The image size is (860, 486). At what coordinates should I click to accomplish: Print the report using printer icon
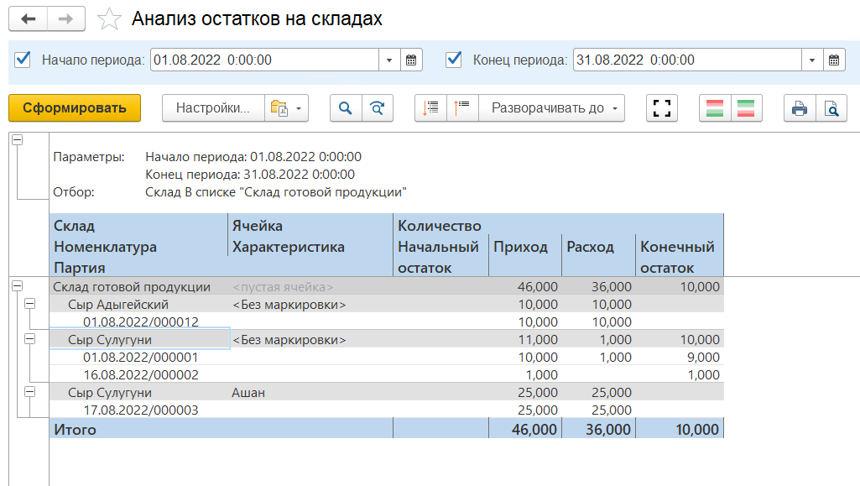coord(800,107)
